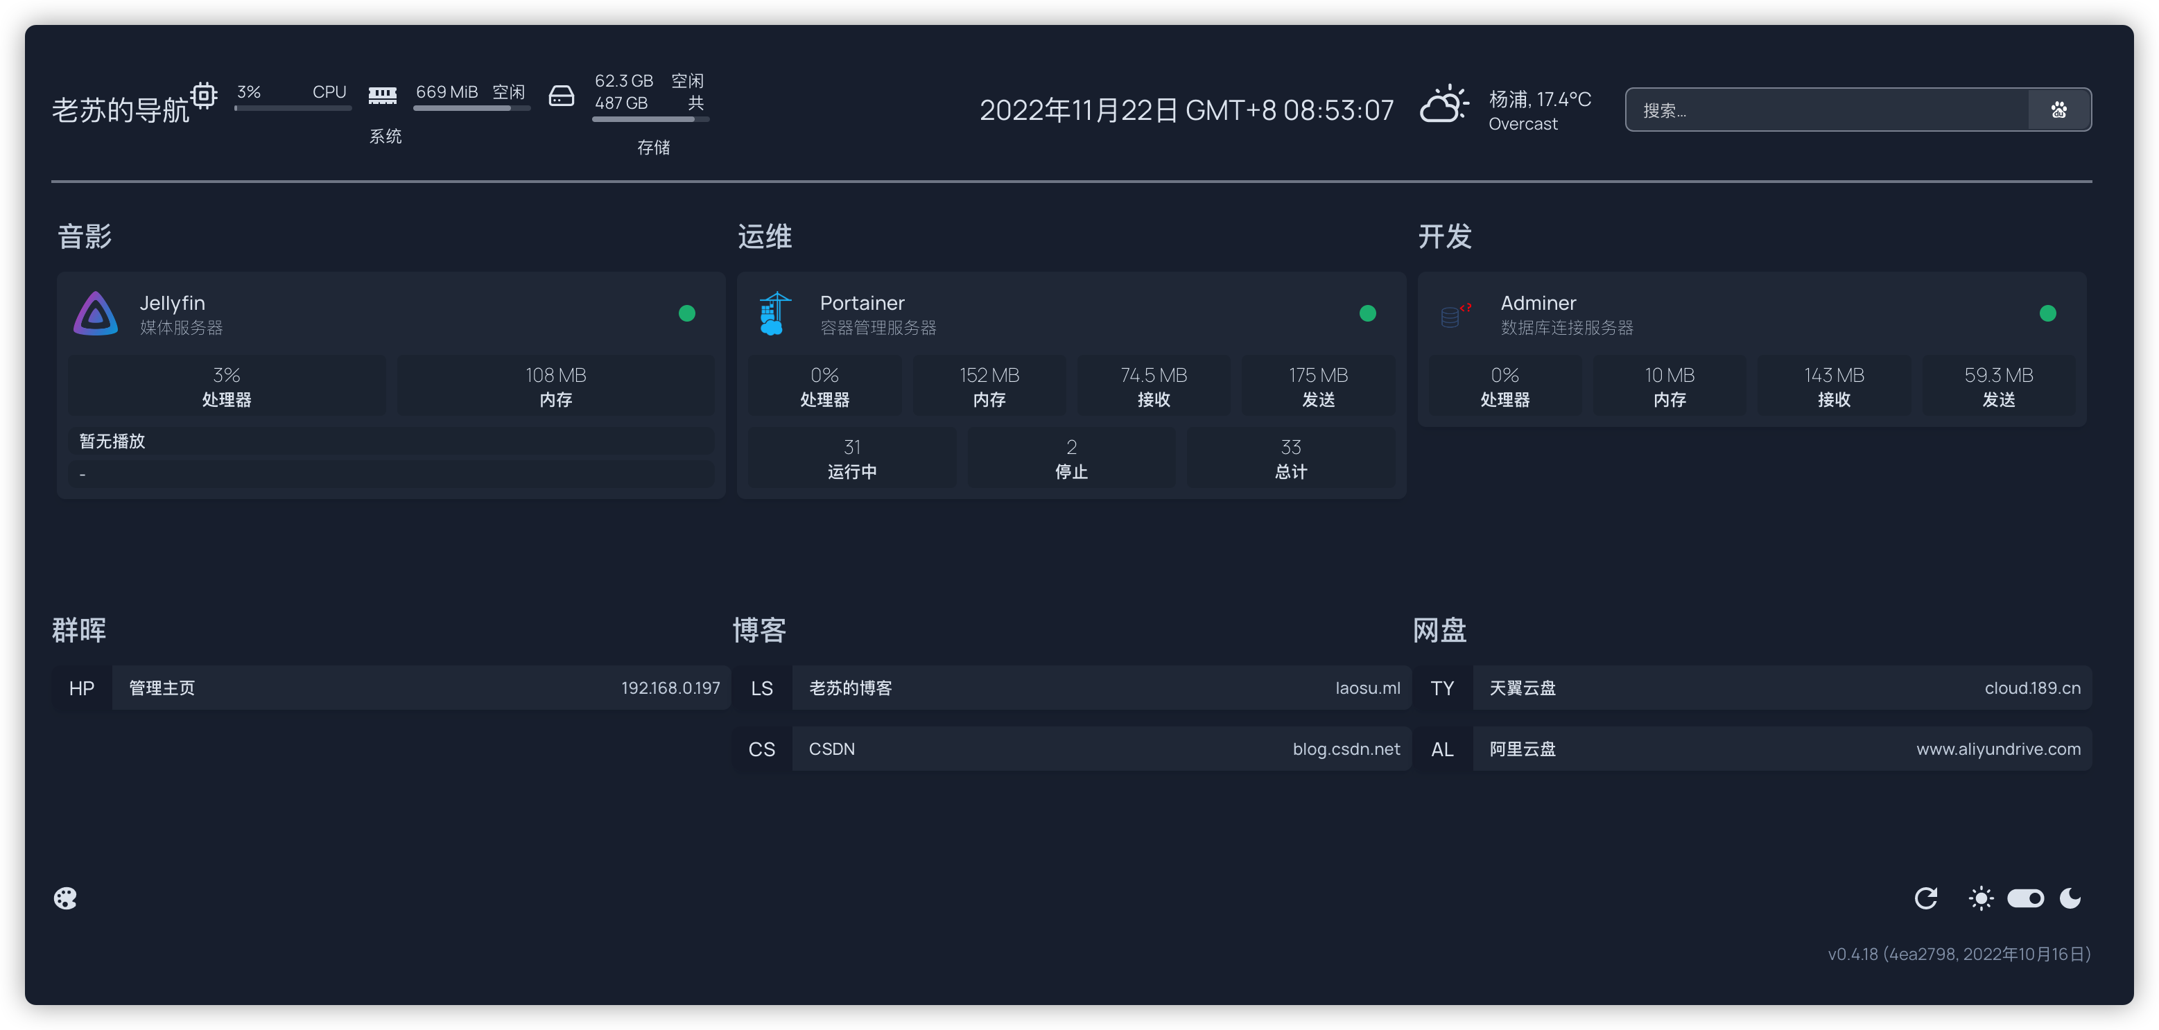Open the Jellyfin logo icon
The image size is (2159, 1030).
coord(96,313)
